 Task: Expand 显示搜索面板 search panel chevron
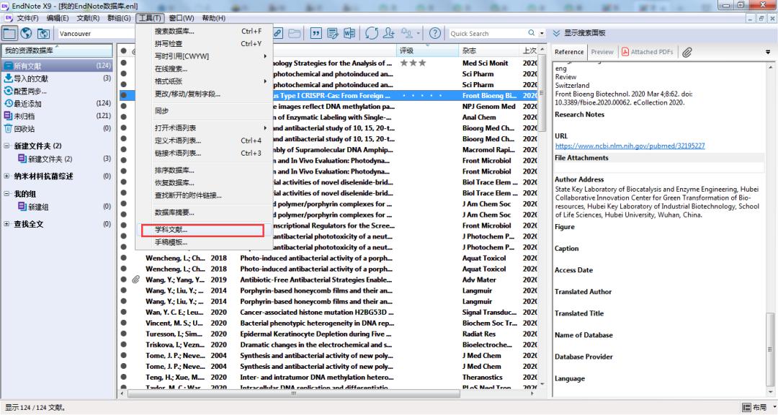pos(557,33)
